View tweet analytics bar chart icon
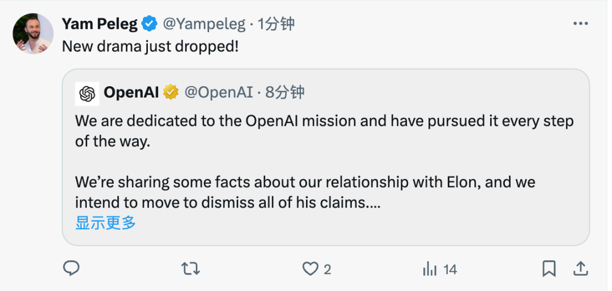 430,268
